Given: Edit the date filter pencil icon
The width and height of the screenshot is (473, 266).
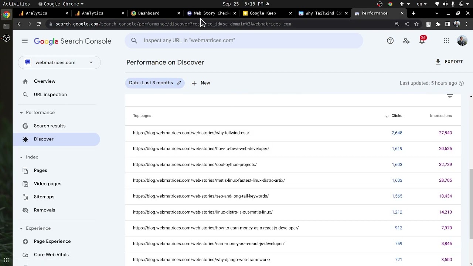Looking at the screenshot, I should [179, 83].
